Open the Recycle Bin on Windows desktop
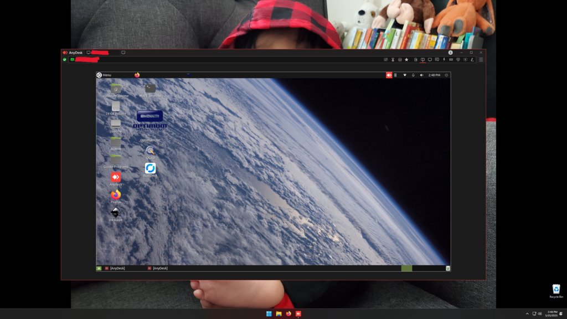 (556, 291)
